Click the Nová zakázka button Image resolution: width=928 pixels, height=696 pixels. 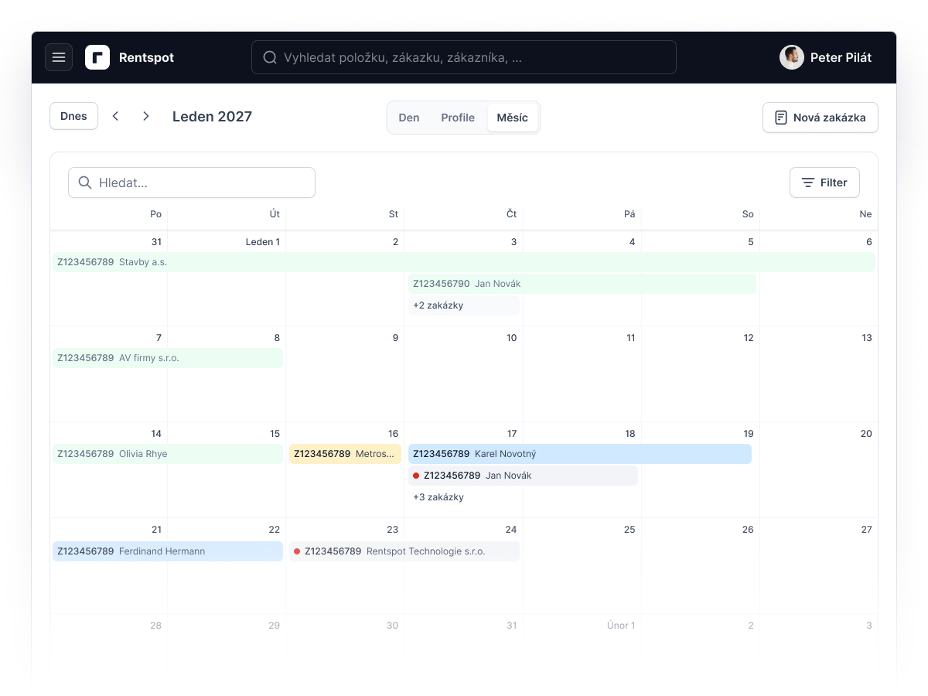pyautogui.click(x=821, y=118)
